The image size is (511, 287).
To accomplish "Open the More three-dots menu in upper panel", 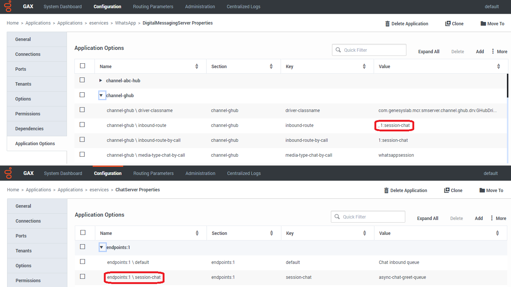I will click(493, 51).
